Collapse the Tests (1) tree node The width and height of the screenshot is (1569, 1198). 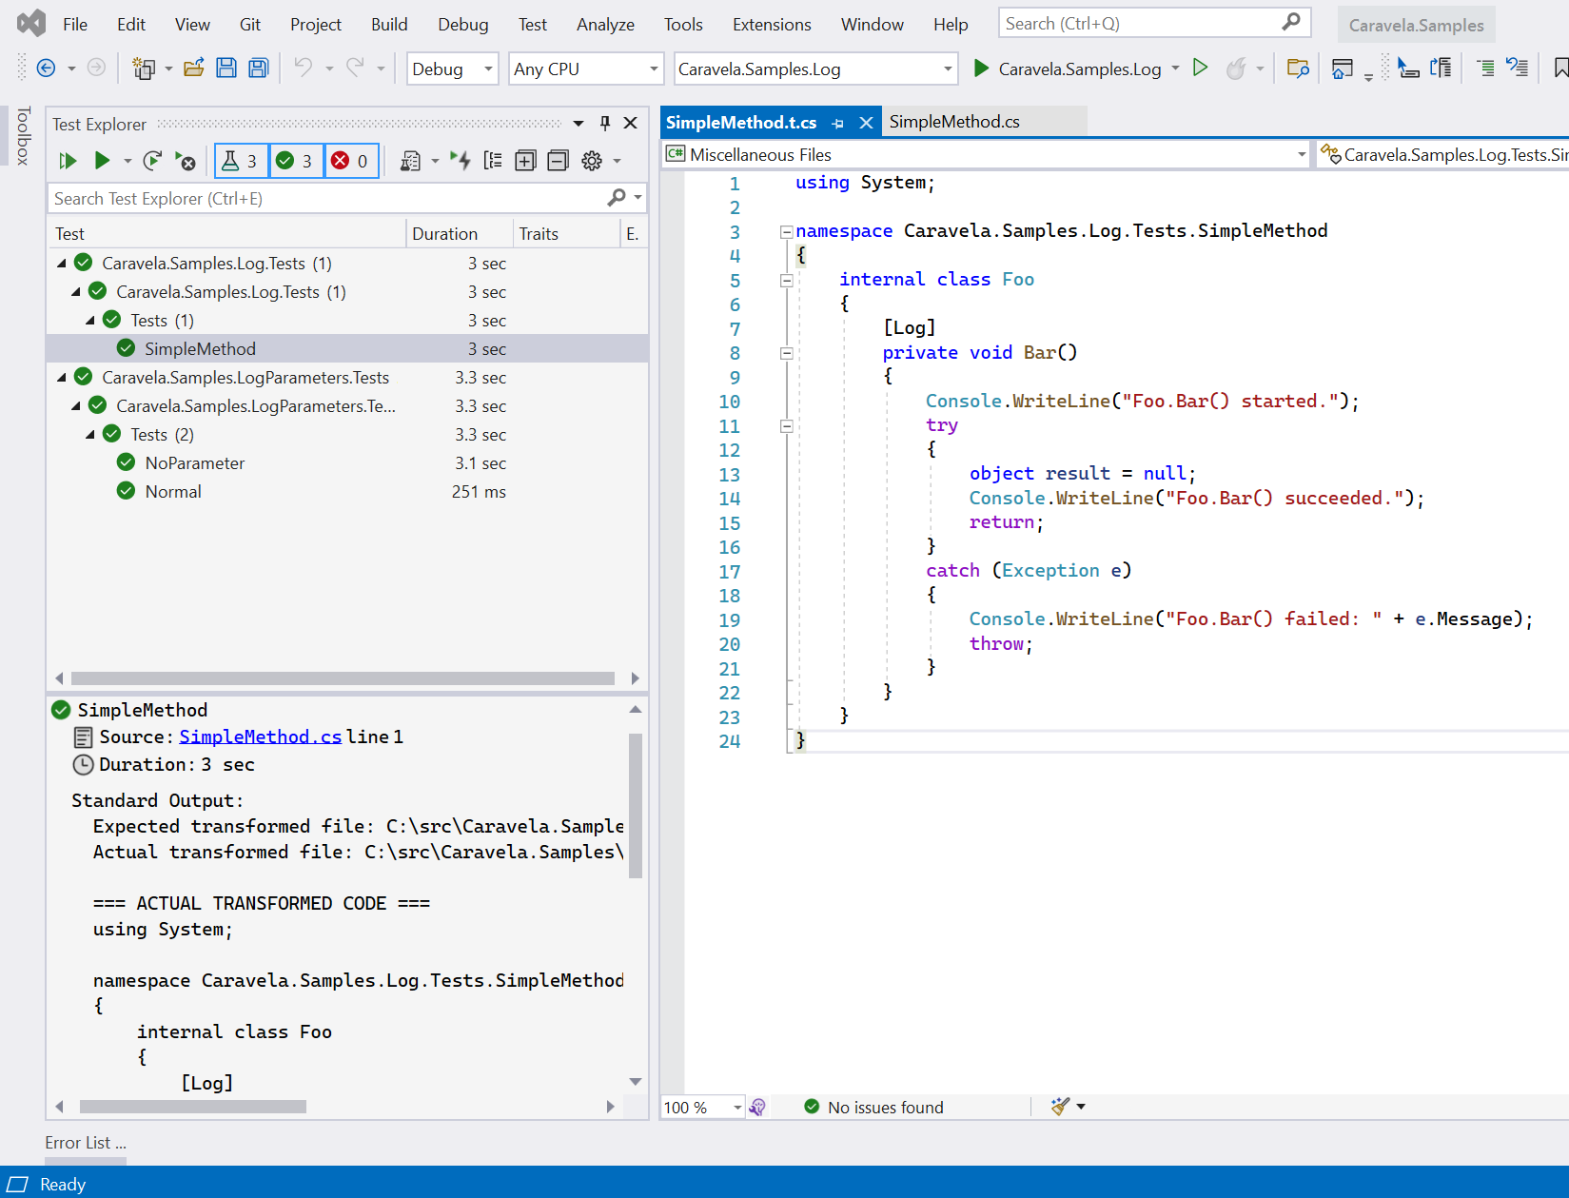[90, 321]
